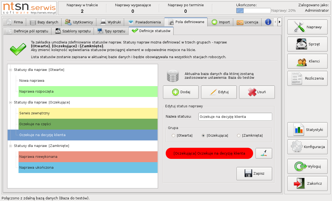Screen dimensions: 332x201
Task: Open the Naprawy repairs section
Action: 307,27
